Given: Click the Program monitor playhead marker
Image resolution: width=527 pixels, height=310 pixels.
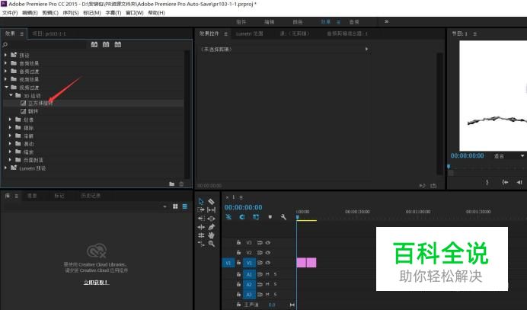Looking at the screenshot, I should (x=449, y=167).
